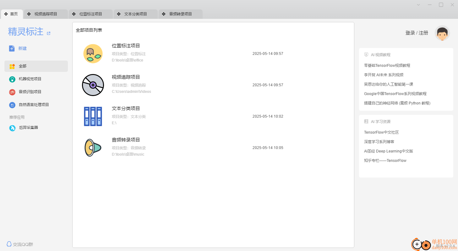458x251 pixels.
Task: Open the 视频追踪项目 title in project list
Action: tap(126, 77)
